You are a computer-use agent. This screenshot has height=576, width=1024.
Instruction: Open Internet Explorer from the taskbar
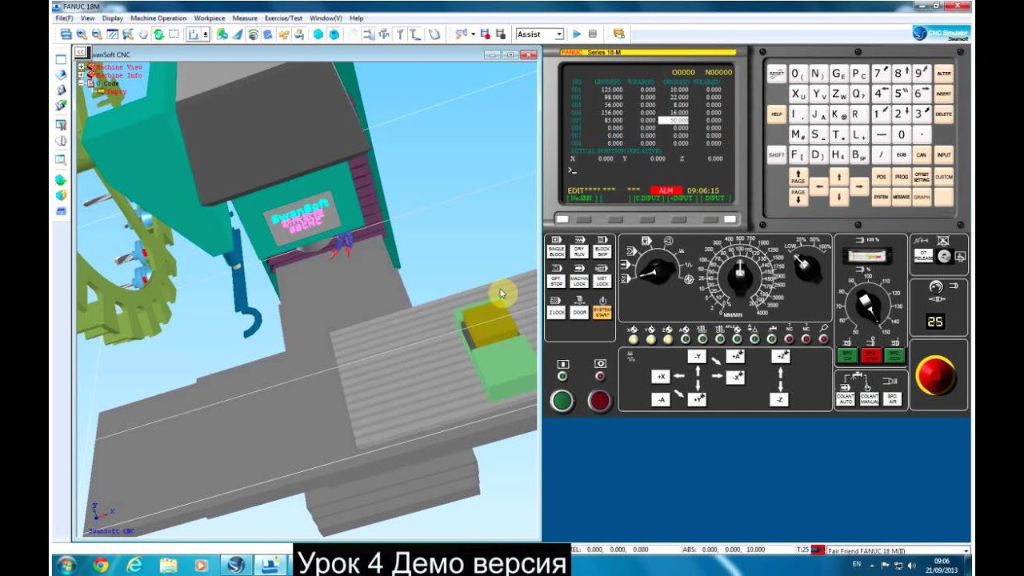pyautogui.click(x=134, y=565)
